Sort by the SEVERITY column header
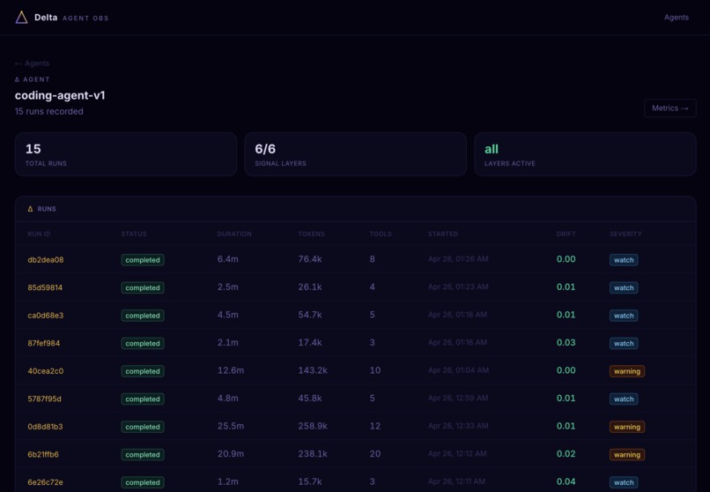 625,234
